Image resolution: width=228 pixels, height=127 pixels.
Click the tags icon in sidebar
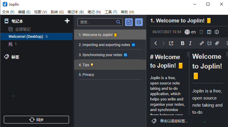coord(6,57)
